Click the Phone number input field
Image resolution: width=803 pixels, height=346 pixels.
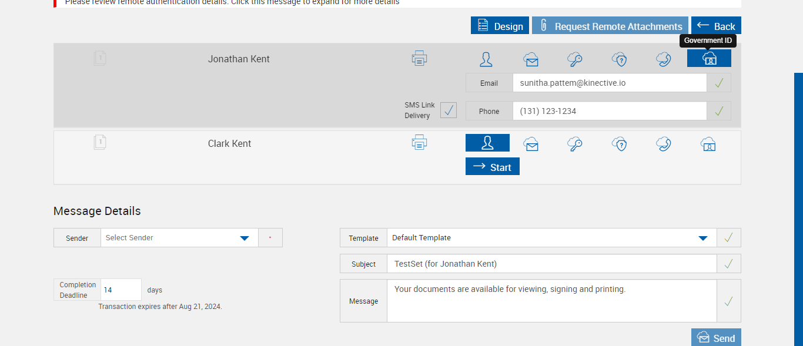click(609, 111)
